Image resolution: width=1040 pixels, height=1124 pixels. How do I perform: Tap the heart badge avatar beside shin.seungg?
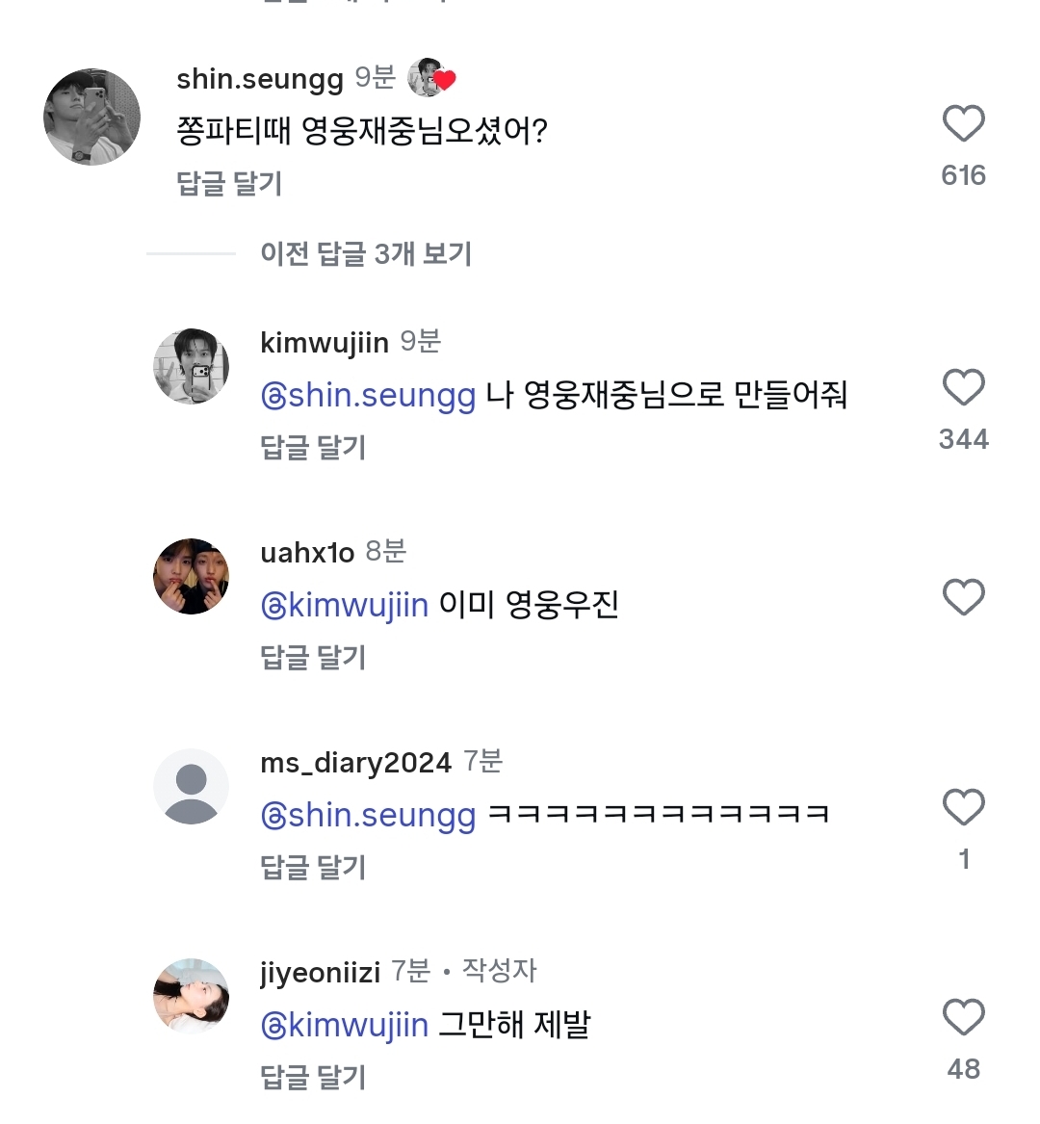click(429, 78)
